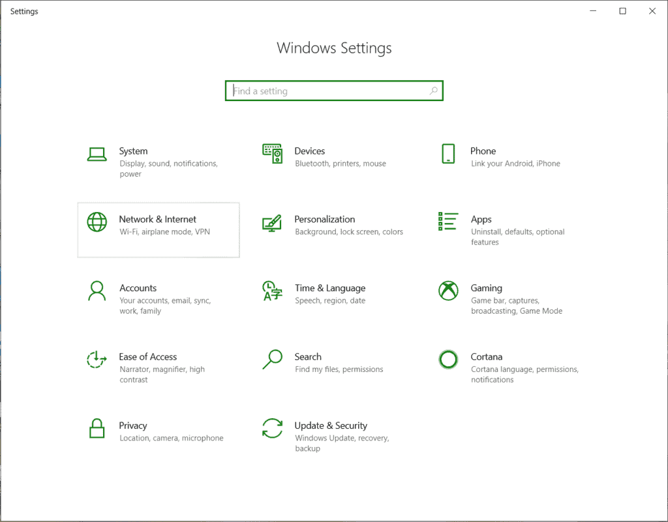Click 'Cortana language, permissions, notifications' text
The width and height of the screenshot is (668, 522).
[525, 375]
